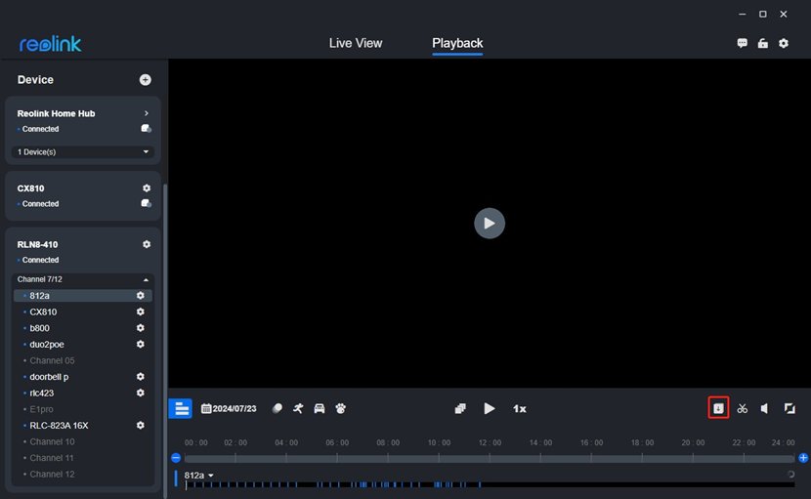Filter recordings by pet detection paw icon
This screenshot has height=499, width=811.
click(340, 408)
